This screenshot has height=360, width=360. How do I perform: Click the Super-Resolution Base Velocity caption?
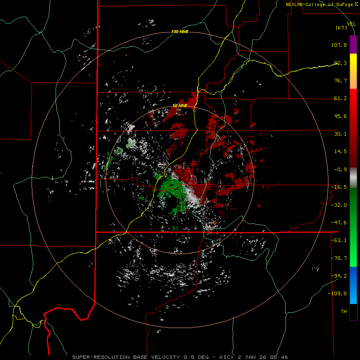[180, 357]
